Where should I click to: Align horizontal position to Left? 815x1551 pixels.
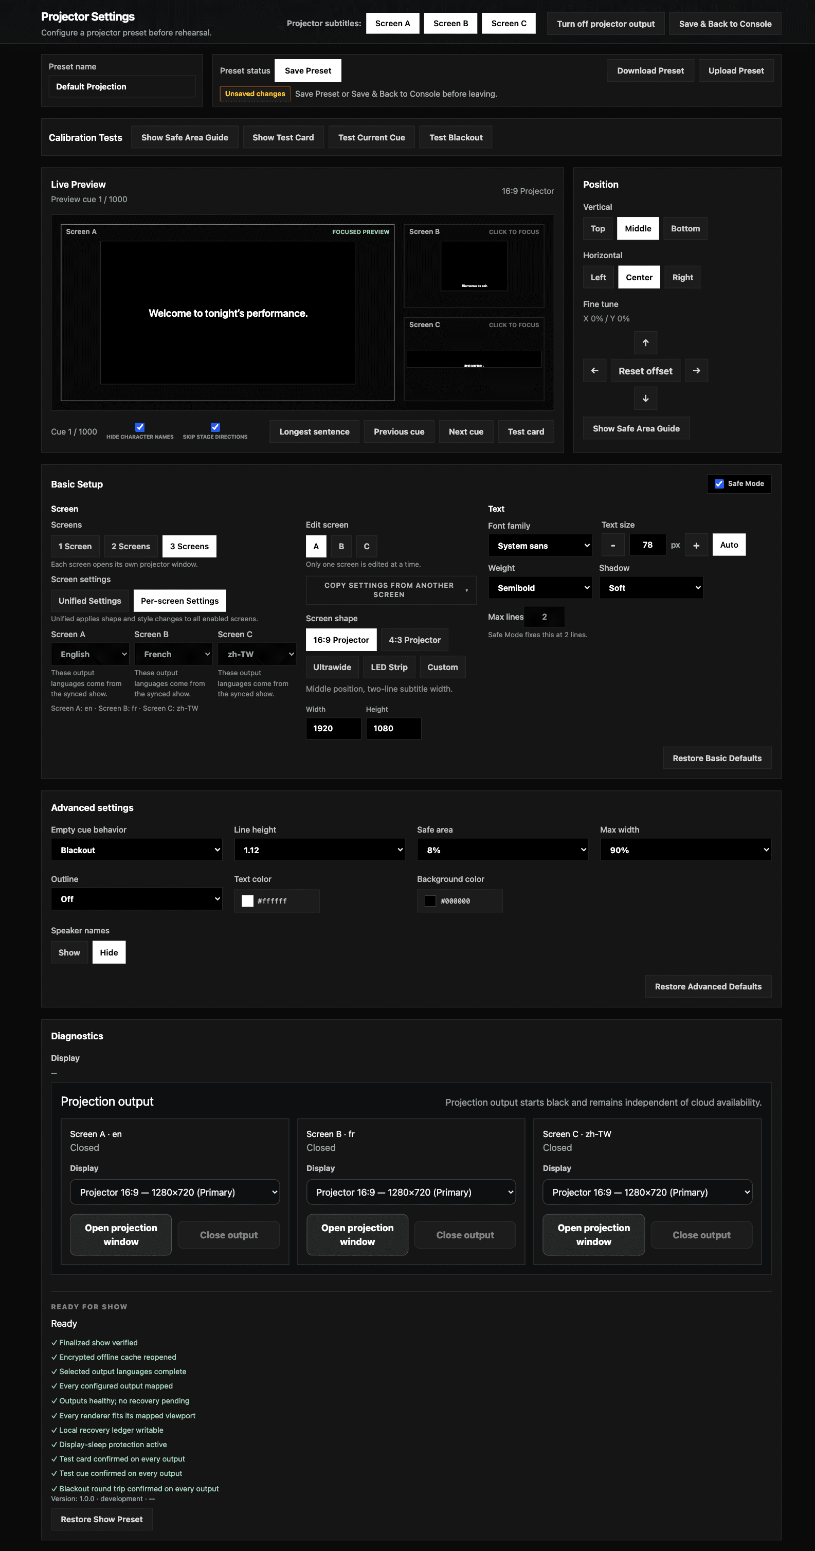coord(599,278)
